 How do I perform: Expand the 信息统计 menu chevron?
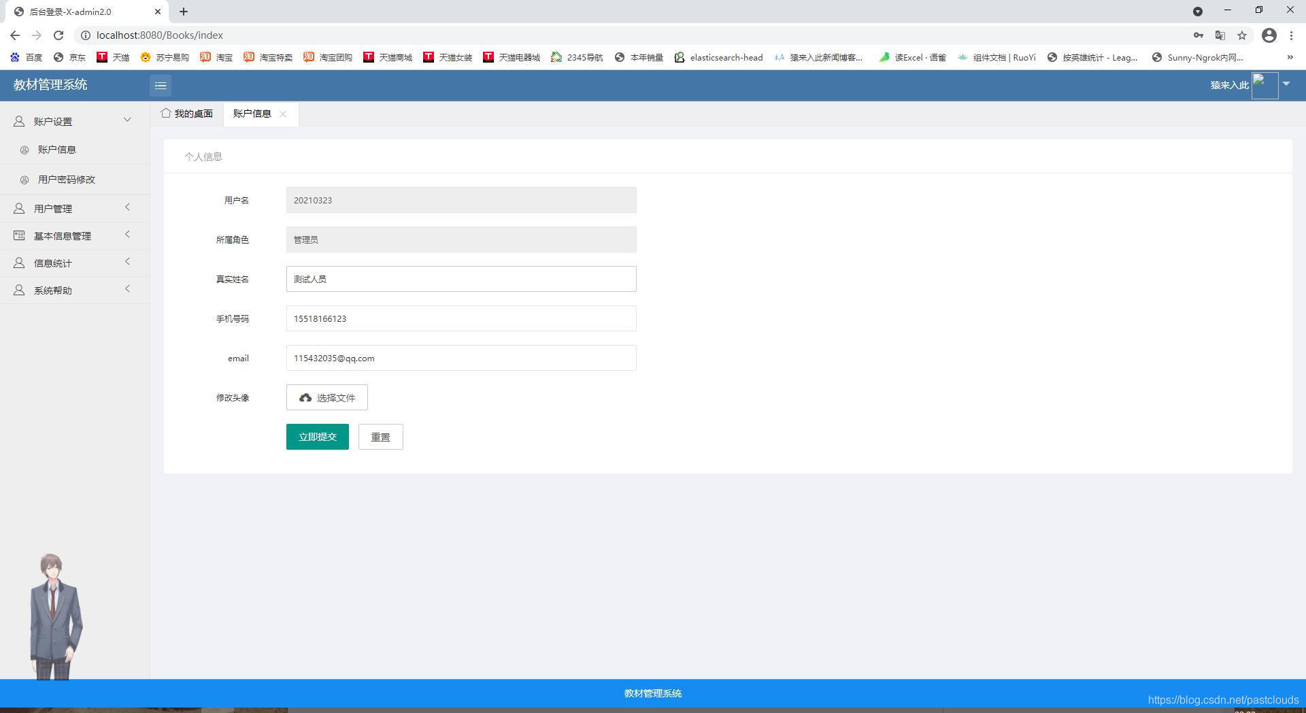tap(127, 262)
